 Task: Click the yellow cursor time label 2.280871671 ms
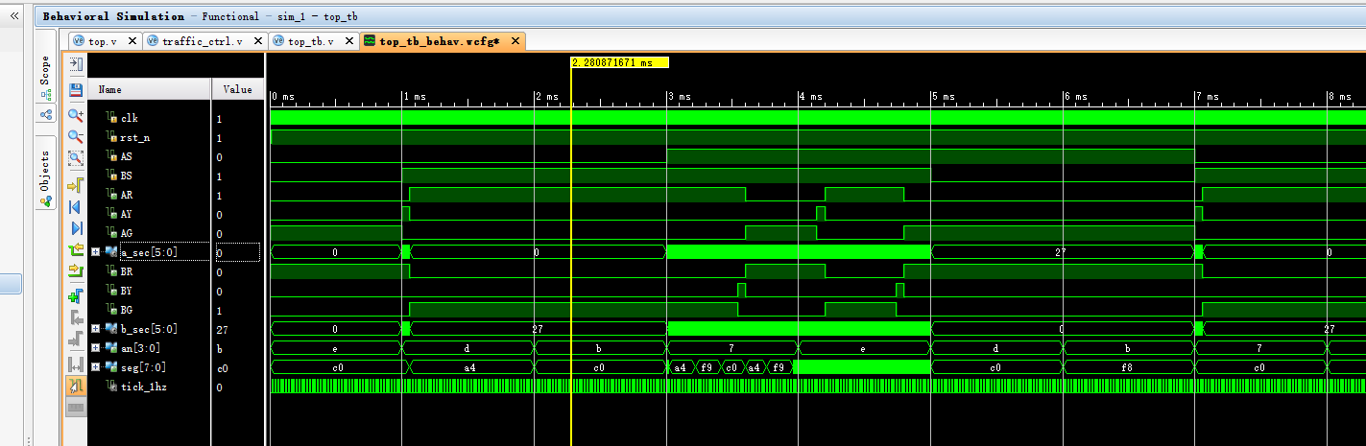click(x=619, y=62)
